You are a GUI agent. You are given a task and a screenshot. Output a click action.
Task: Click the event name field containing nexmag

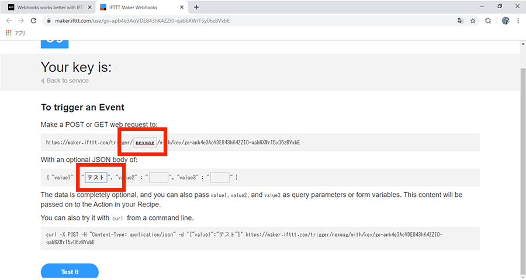coord(145,143)
